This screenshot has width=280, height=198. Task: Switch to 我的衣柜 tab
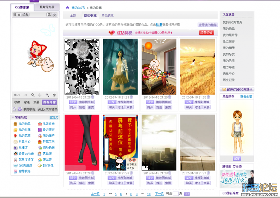pyautogui.click(x=30, y=109)
